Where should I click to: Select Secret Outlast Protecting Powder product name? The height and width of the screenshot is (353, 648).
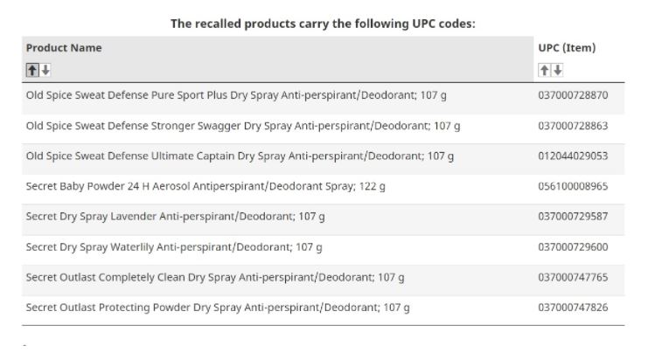pyautogui.click(x=217, y=308)
